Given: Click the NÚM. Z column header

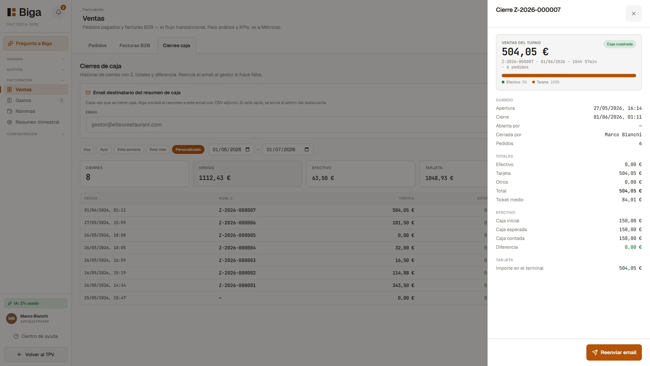Looking at the screenshot, I should (x=225, y=198).
